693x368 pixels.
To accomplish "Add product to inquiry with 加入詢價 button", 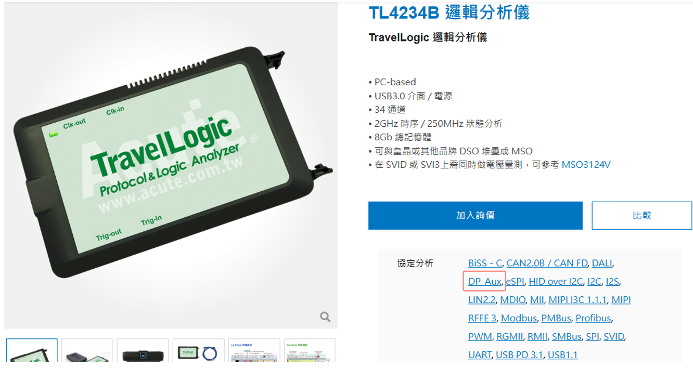I will pyautogui.click(x=475, y=215).
